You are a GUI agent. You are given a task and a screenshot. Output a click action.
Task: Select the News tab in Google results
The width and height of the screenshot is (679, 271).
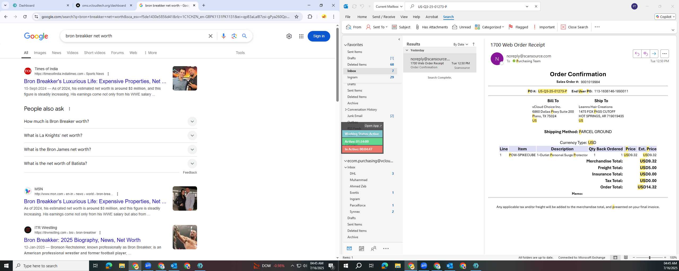[x=56, y=53]
